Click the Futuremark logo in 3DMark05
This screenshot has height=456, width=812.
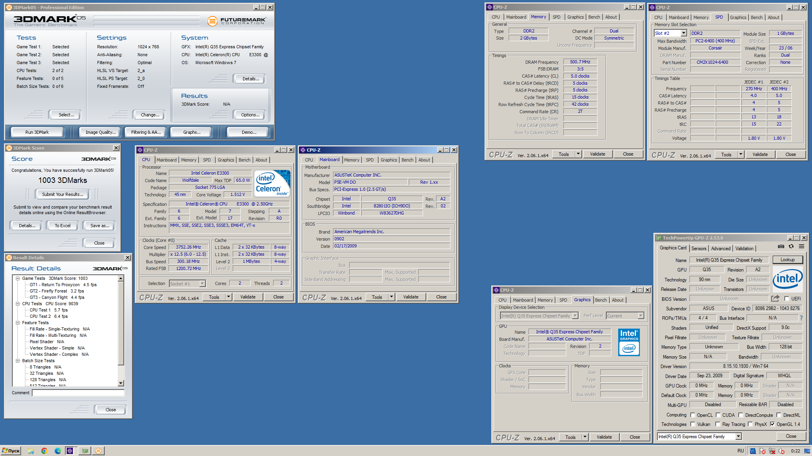[236, 21]
